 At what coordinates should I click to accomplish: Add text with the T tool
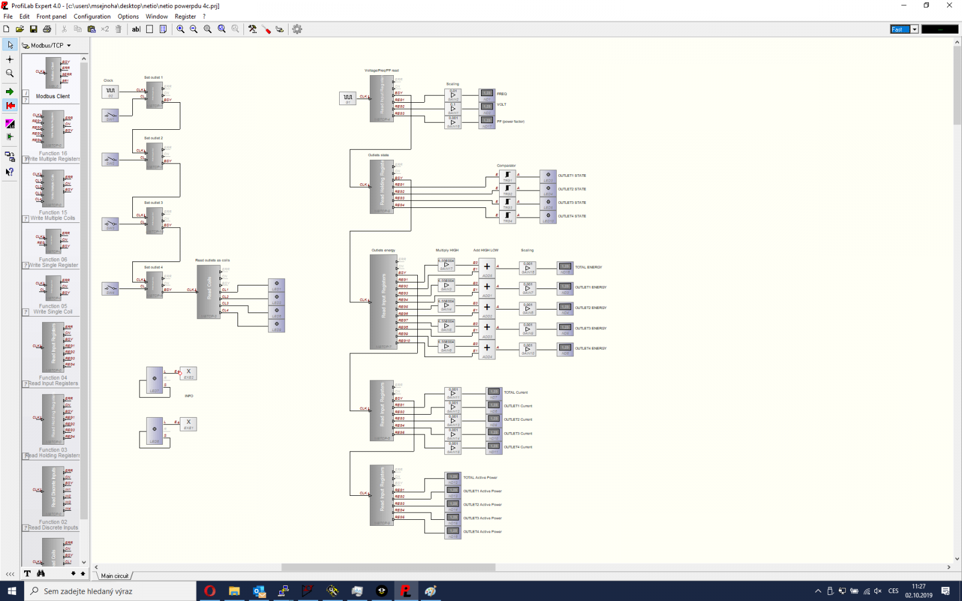27,573
